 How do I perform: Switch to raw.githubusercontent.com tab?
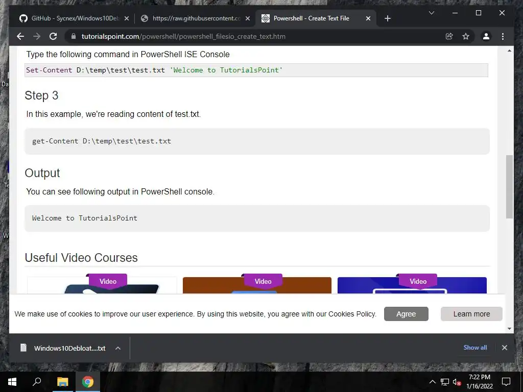[196, 18]
